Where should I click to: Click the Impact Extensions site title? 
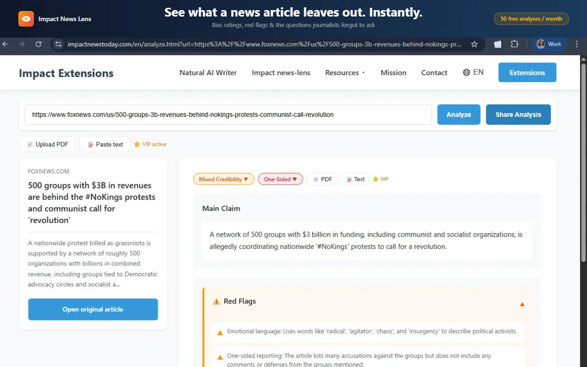(66, 73)
